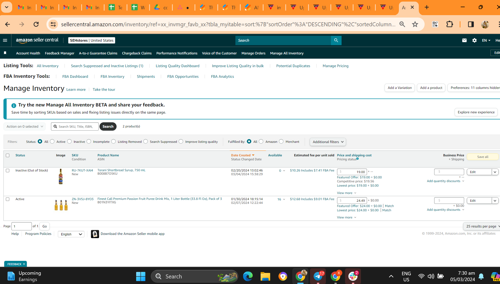Open the EN language dropdown in header
500x284 pixels.
pyautogui.click(x=486, y=40)
